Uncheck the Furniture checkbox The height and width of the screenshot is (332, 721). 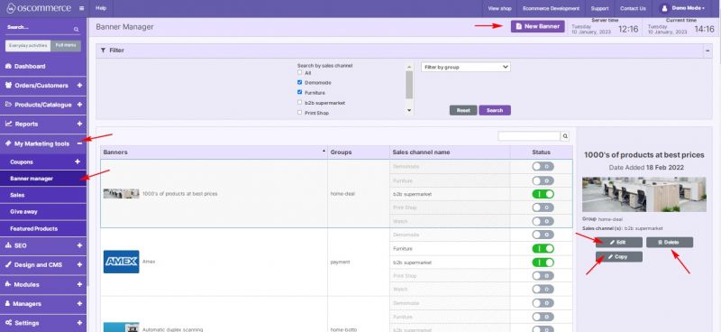point(300,93)
